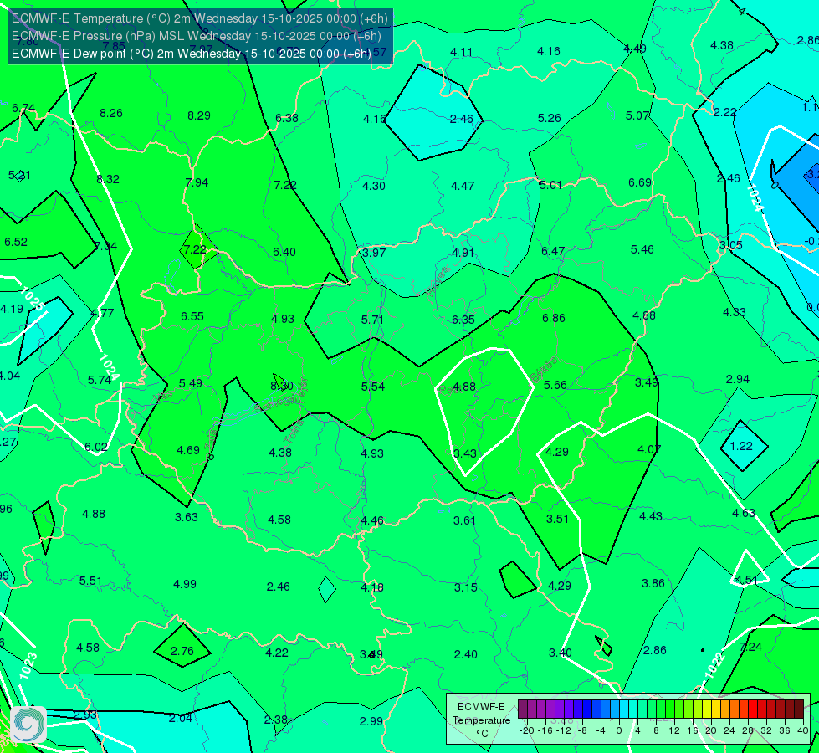Click the 8.30 temperature value
Screen dimensions: 819x753
282,386
